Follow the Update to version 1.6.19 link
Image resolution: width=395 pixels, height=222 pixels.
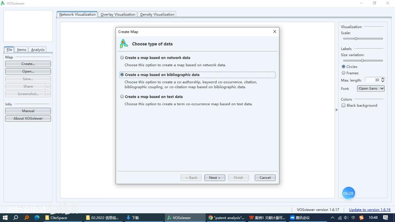(369, 210)
